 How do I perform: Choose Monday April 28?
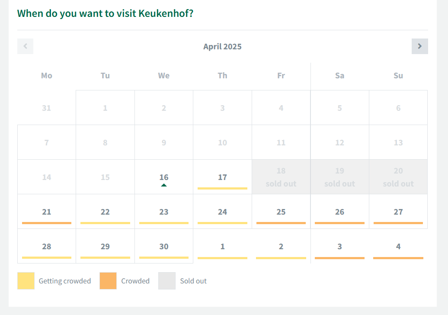(x=47, y=246)
